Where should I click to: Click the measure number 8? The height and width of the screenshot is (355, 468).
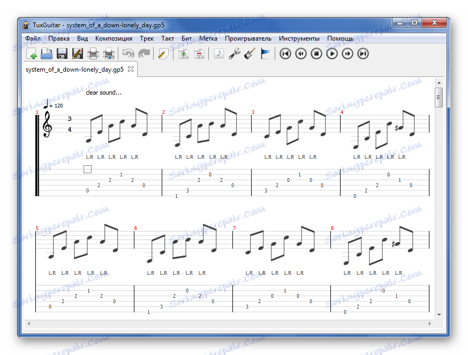tap(332, 228)
